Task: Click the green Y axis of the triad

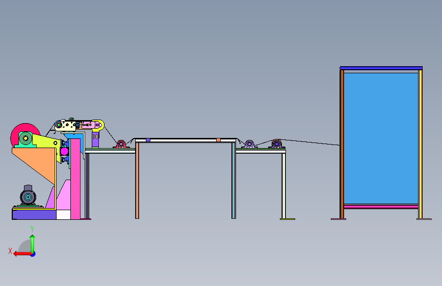Action: pos(33,244)
